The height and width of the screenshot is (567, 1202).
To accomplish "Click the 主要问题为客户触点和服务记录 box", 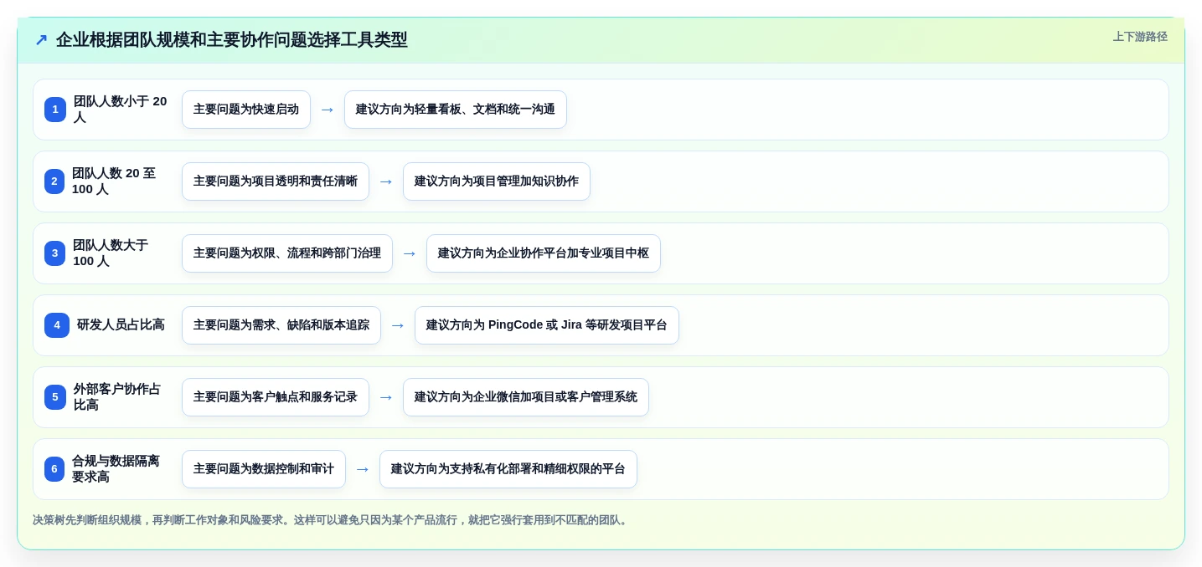I will (276, 397).
